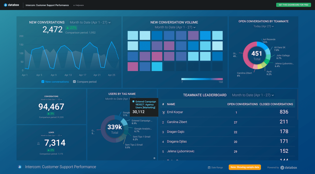Open Teammate Leaderboard Month to Date dropdown

(253, 95)
